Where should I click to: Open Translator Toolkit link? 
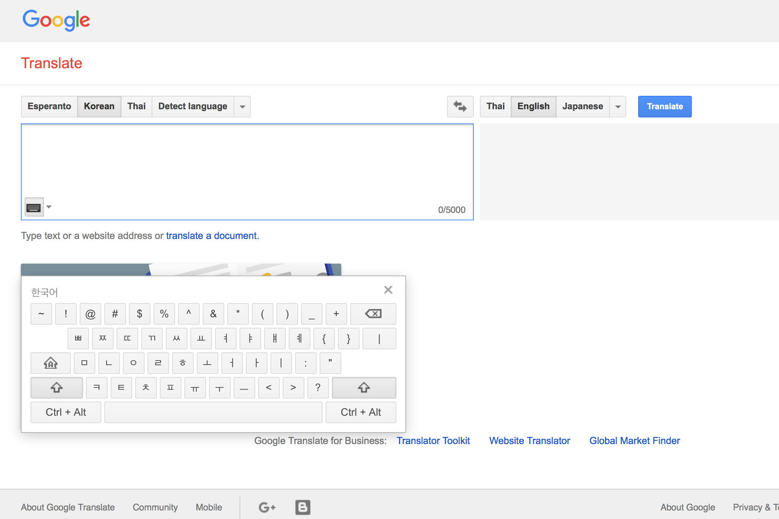pos(433,441)
